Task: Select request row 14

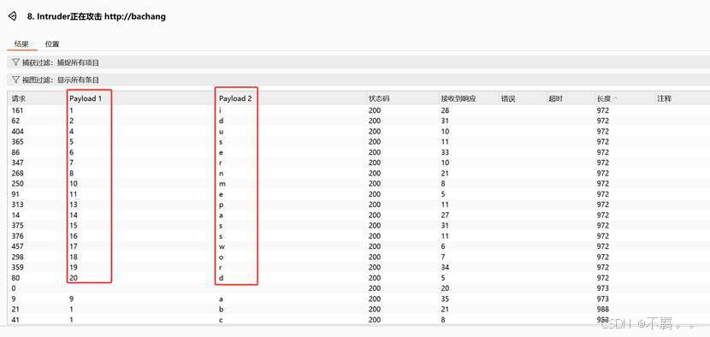Action: (358, 216)
